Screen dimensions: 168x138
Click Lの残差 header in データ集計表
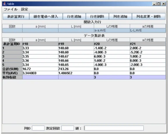112,40
